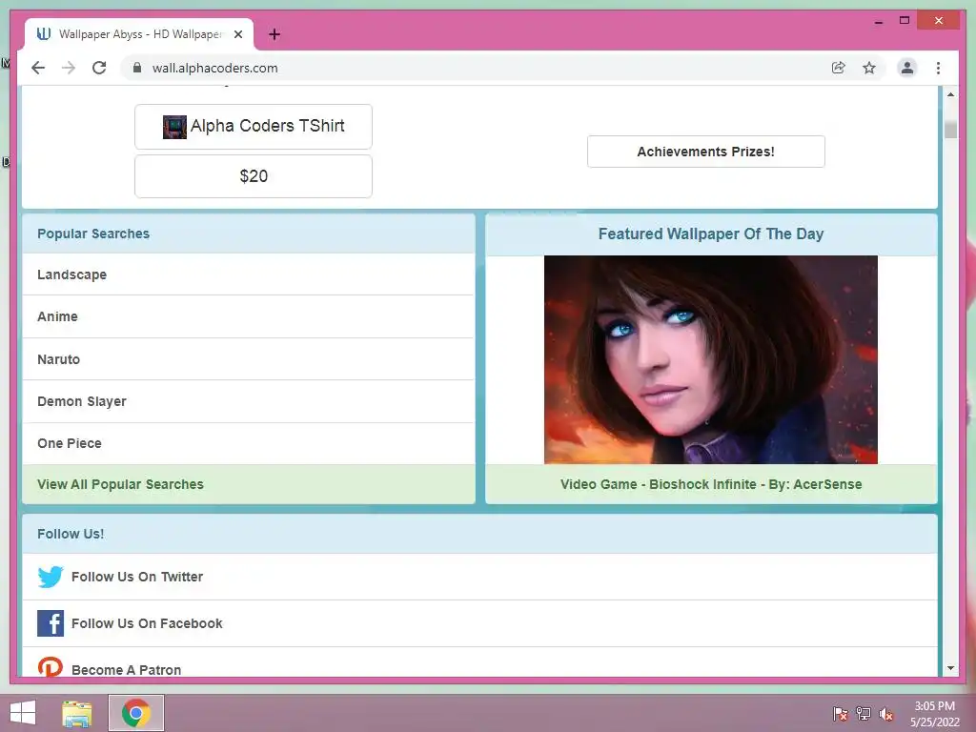Image resolution: width=976 pixels, height=732 pixels.
Task: Open the Chrome three-dot menu
Action: point(938,68)
